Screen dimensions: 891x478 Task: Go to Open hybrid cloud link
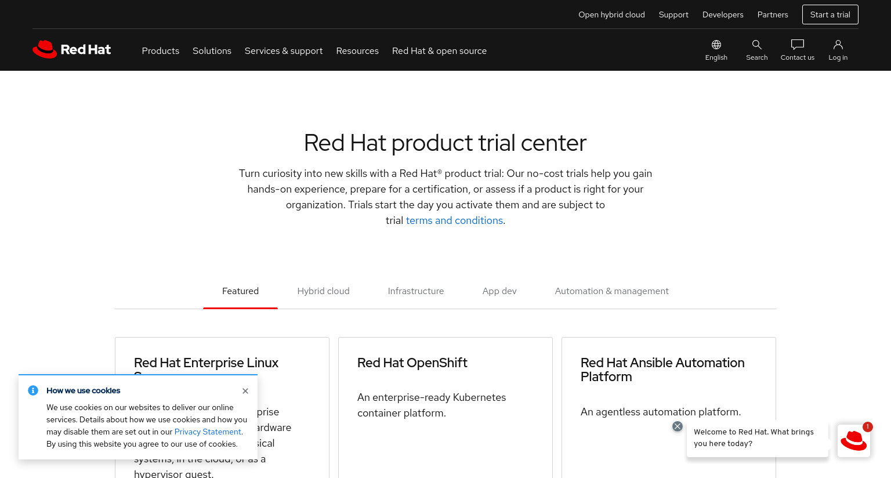(x=611, y=15)
